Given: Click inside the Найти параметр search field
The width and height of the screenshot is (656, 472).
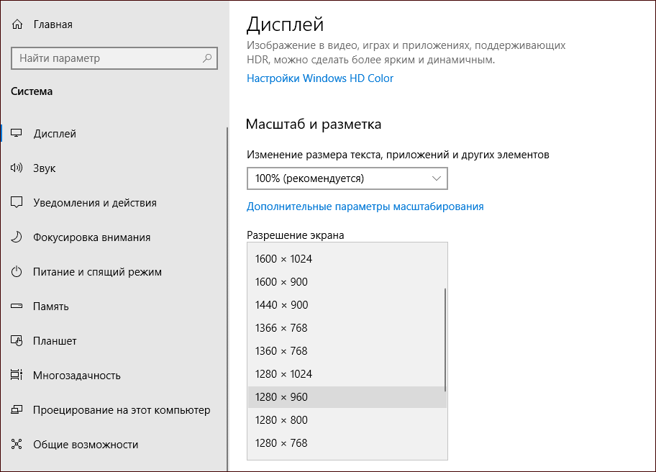Looking at the screenshot, I should (x=101, y=58).
